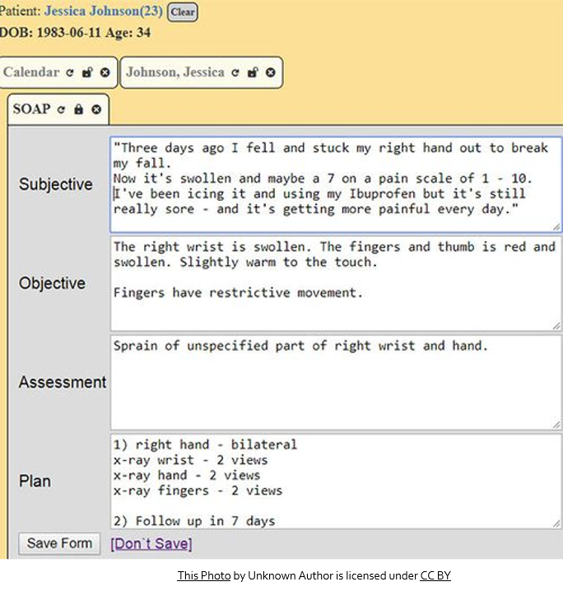The height and width of the screenshot is (591, 563).
Task: Click the Don't Save link
Action: pos(151,543)
